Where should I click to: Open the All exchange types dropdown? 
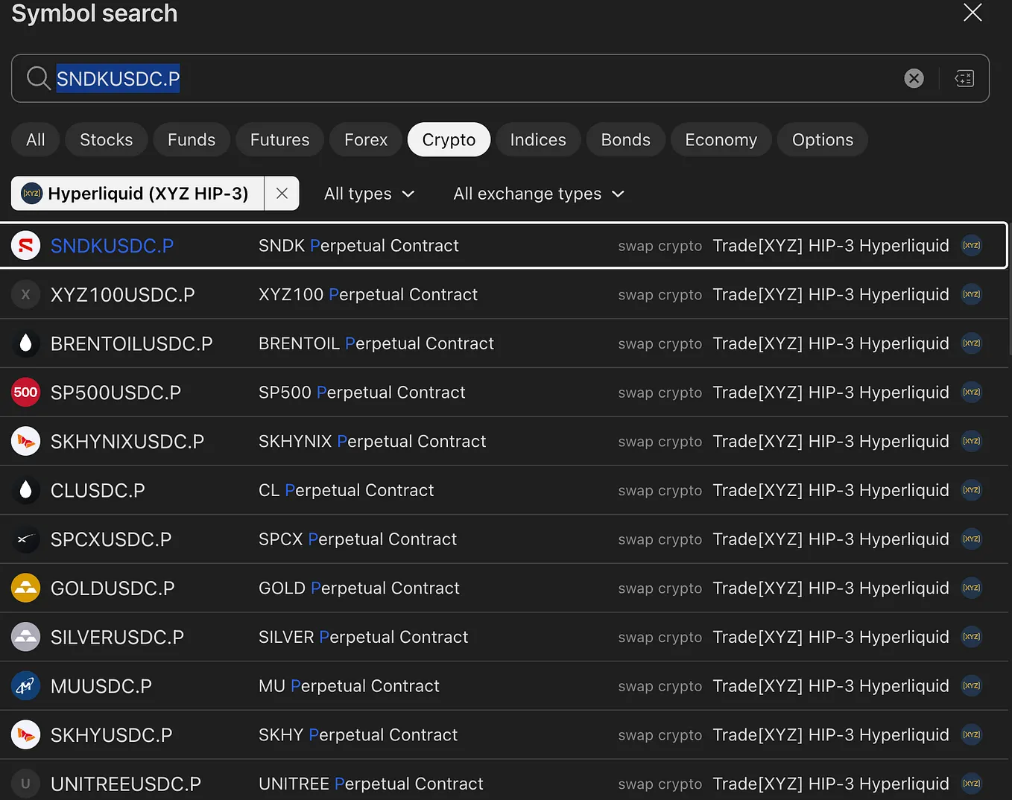click(x=538, y=194)
